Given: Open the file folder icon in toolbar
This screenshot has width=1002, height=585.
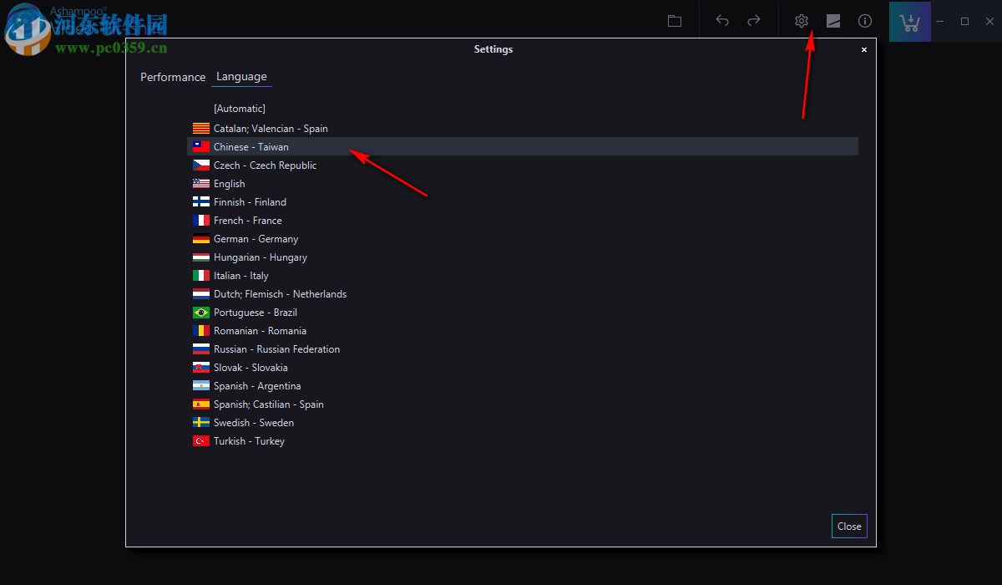Looking at the screenshot, I should point(675,21).
